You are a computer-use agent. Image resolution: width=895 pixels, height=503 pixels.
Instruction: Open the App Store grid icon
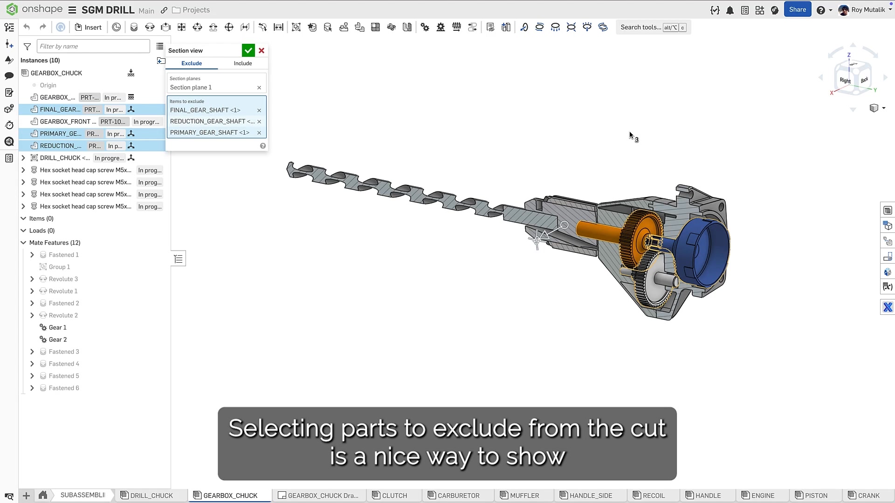point(760,10)
